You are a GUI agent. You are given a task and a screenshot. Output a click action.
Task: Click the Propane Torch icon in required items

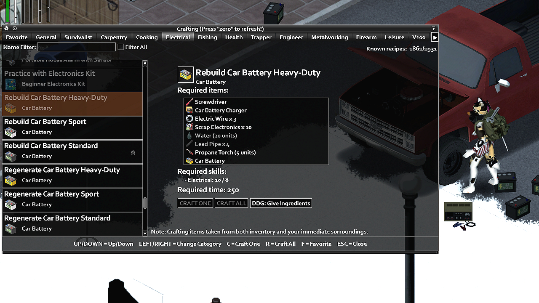189,152
